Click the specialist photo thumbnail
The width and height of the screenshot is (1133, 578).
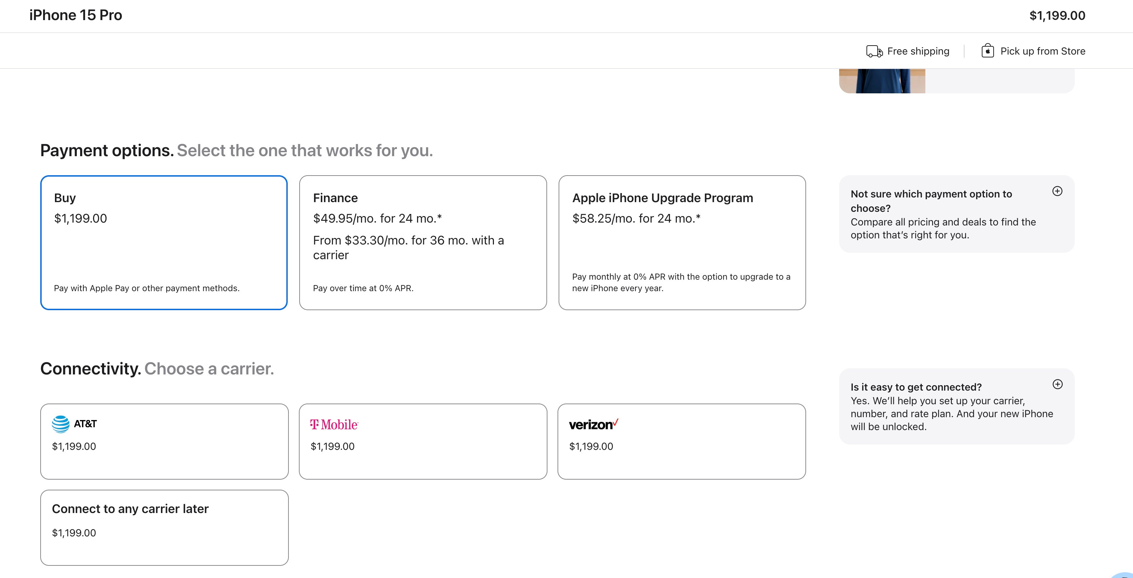[882, 81]
